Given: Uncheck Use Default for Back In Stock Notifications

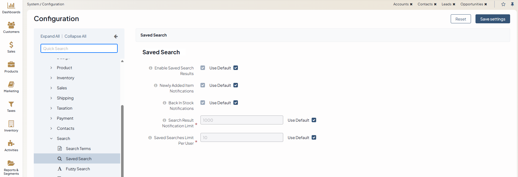Looking at the screenshot, I should pyautogui.click(x=236, y=103).
